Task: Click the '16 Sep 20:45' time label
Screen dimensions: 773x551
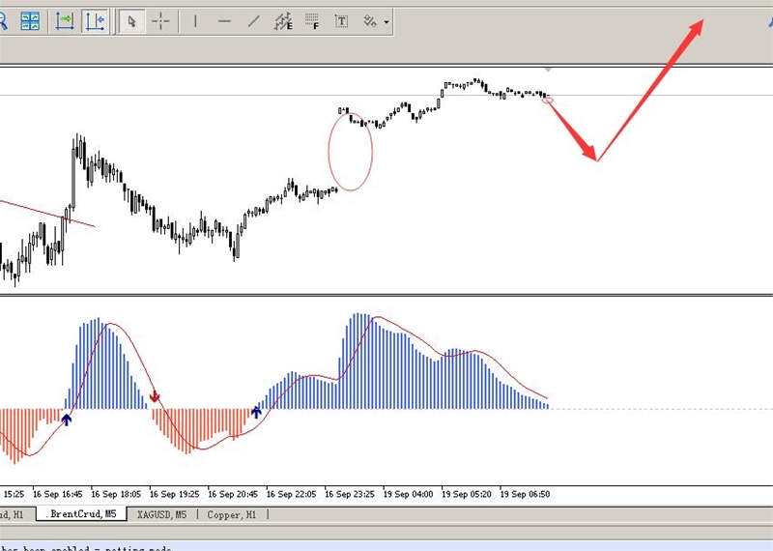Action: pyautogui.click(x=233, y=494)
